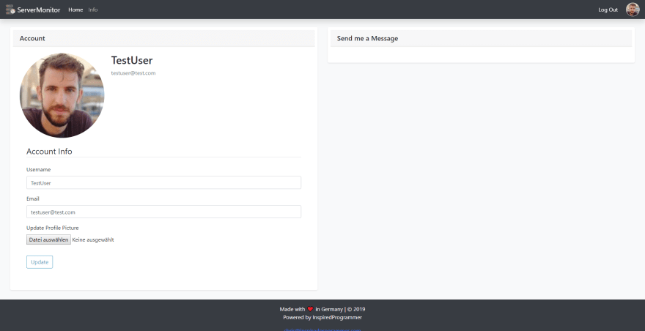This screenshot has width=645, height=331.
Task: Click the large profile picture
Action: (62, 95)
